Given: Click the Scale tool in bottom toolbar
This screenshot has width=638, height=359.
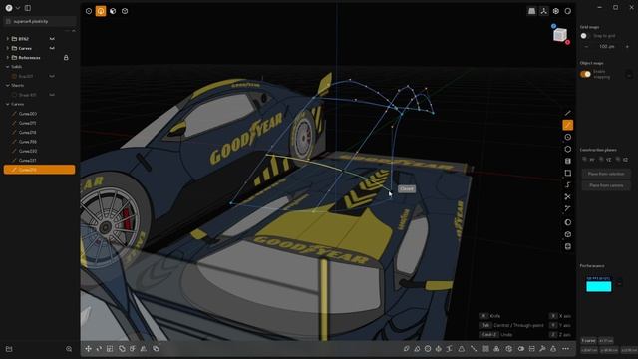Looking at the screenshot, I should click(110, 349).
